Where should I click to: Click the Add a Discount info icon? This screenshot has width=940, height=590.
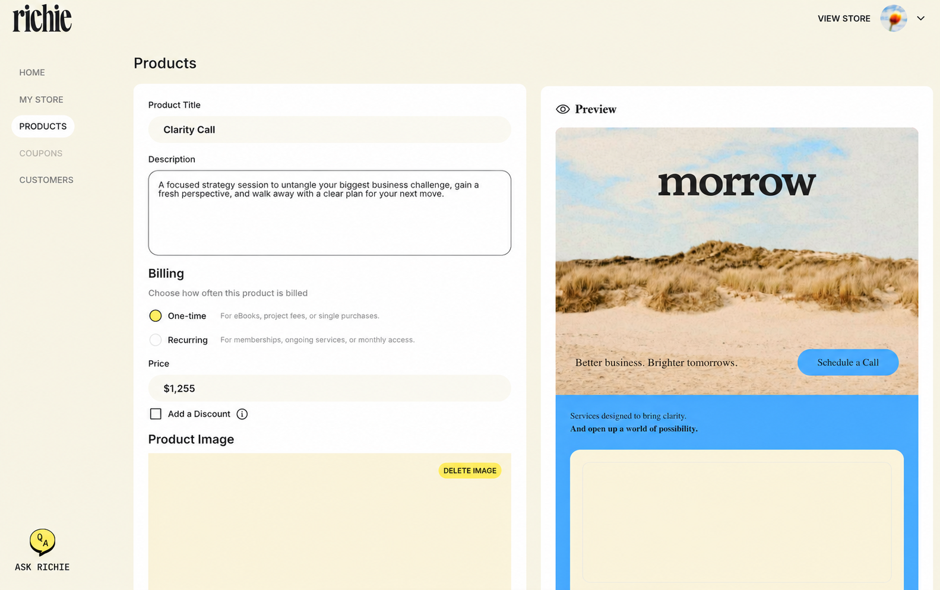242,414
